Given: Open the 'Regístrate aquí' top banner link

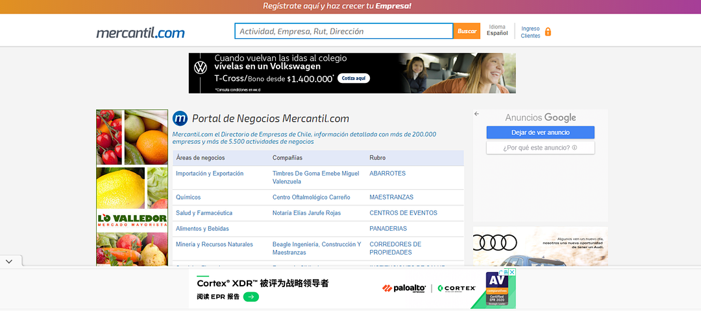Looking at the screenshot, I should point(337,6).
